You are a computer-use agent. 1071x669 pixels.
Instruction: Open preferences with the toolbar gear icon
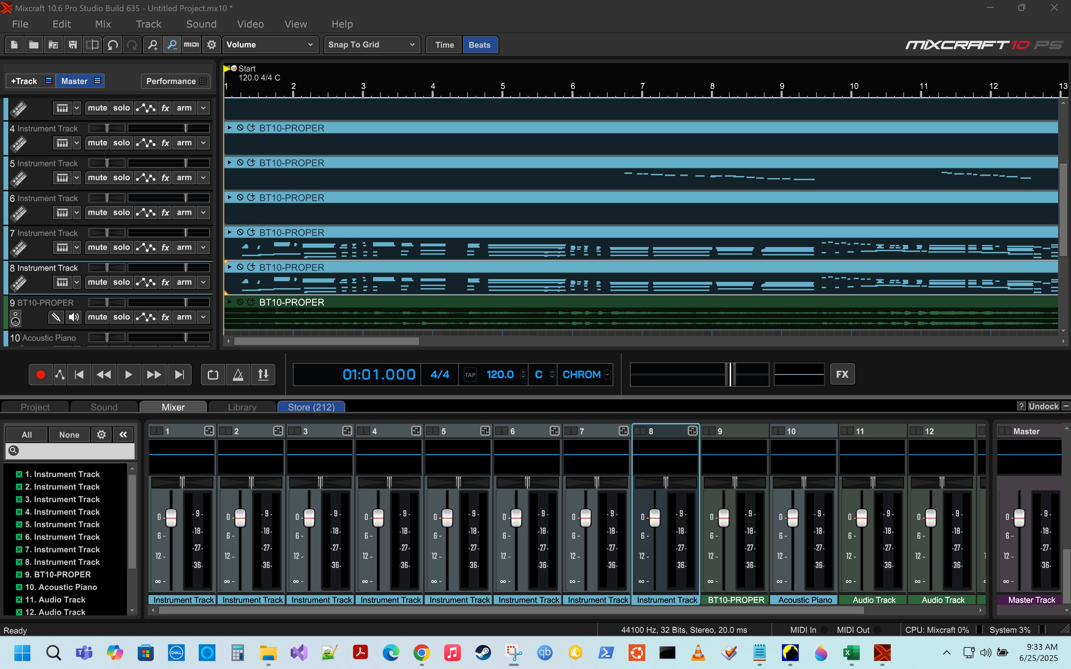pos(212,45)
